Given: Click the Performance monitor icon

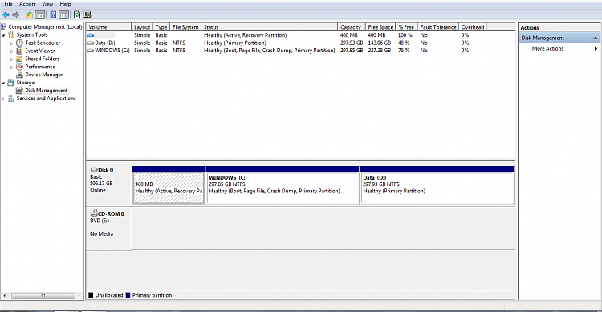Looking at the screenshot, I should click(x=19, y=67).
